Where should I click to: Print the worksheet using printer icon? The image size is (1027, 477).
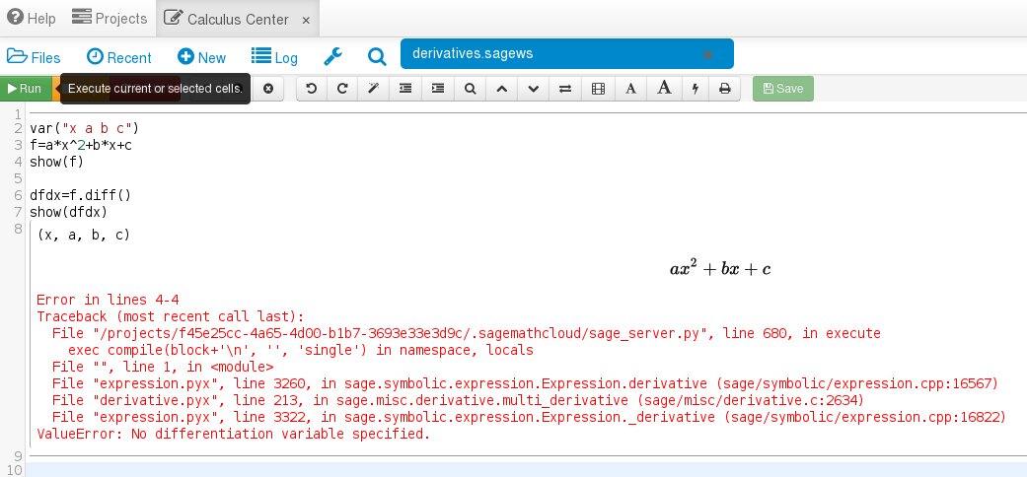[x=725, y=89]
